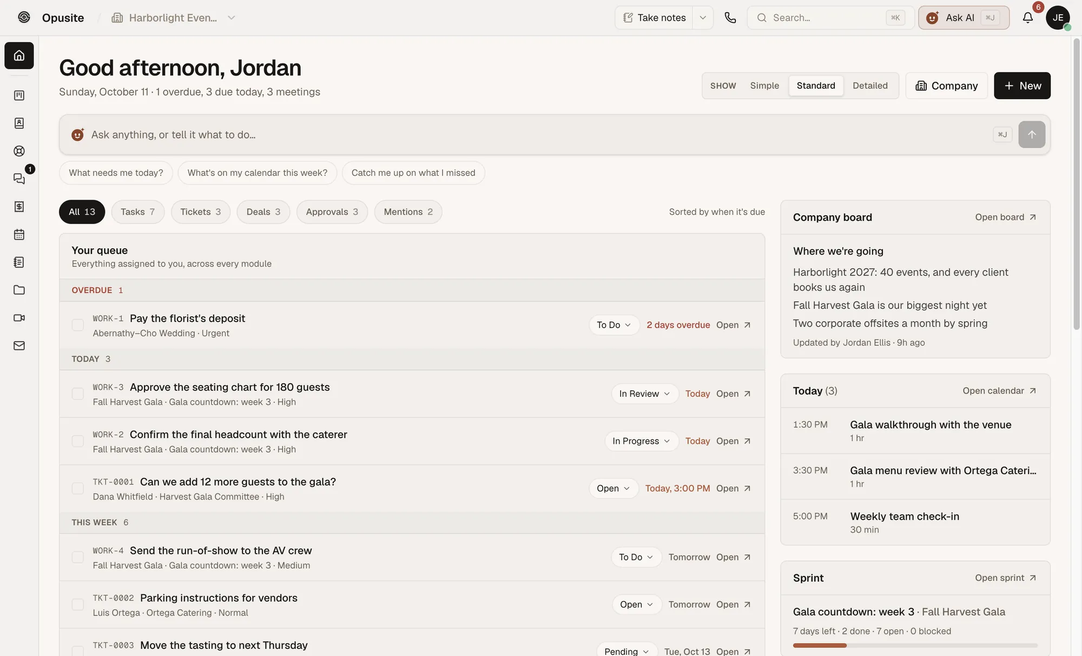Switch to the Detailed view
The width and height of the screenshot is (1082, 656).
(870, 86)
